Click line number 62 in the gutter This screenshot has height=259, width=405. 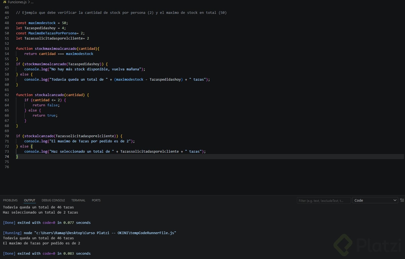pyautogui.click(x=7, y=95)
